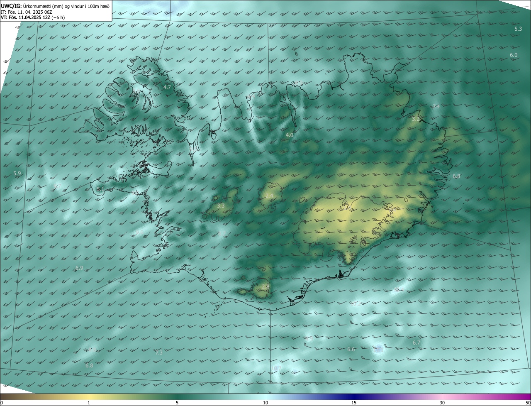Screen dimensions: 531x406
Task: Click the 6.0 value label on the map
Action: [514, 55]
